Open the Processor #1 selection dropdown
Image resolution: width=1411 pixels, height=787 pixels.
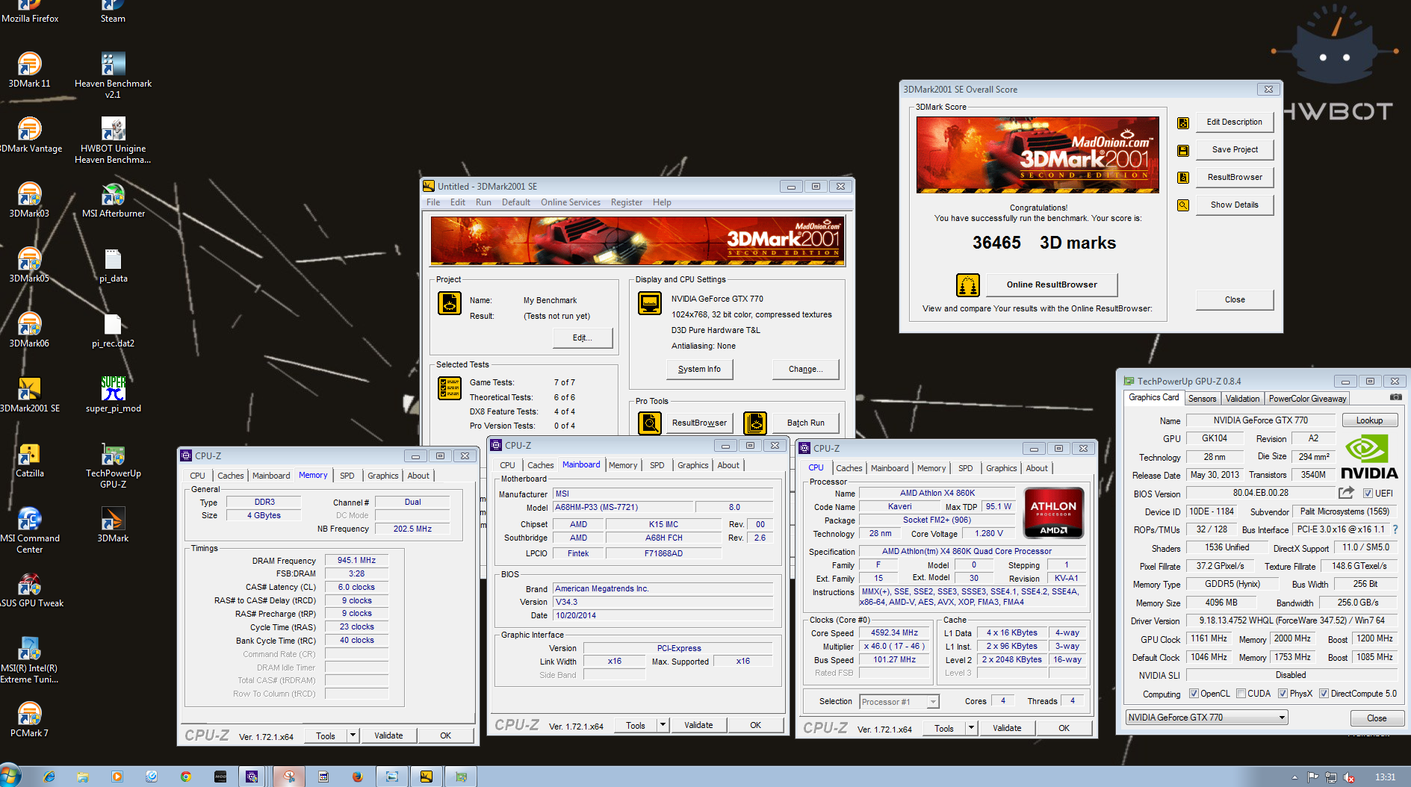click(x=899, y=702)
